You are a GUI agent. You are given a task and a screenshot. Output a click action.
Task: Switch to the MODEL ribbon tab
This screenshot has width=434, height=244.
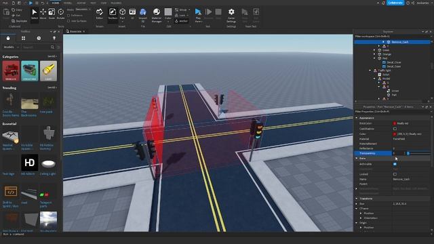(x=68, y=3)
